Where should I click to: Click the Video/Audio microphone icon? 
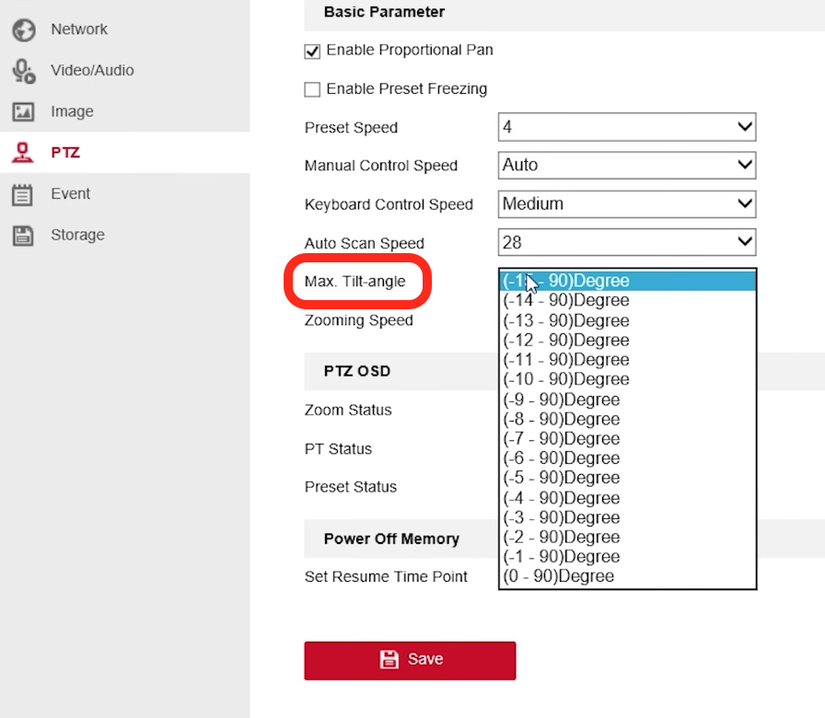23,71
